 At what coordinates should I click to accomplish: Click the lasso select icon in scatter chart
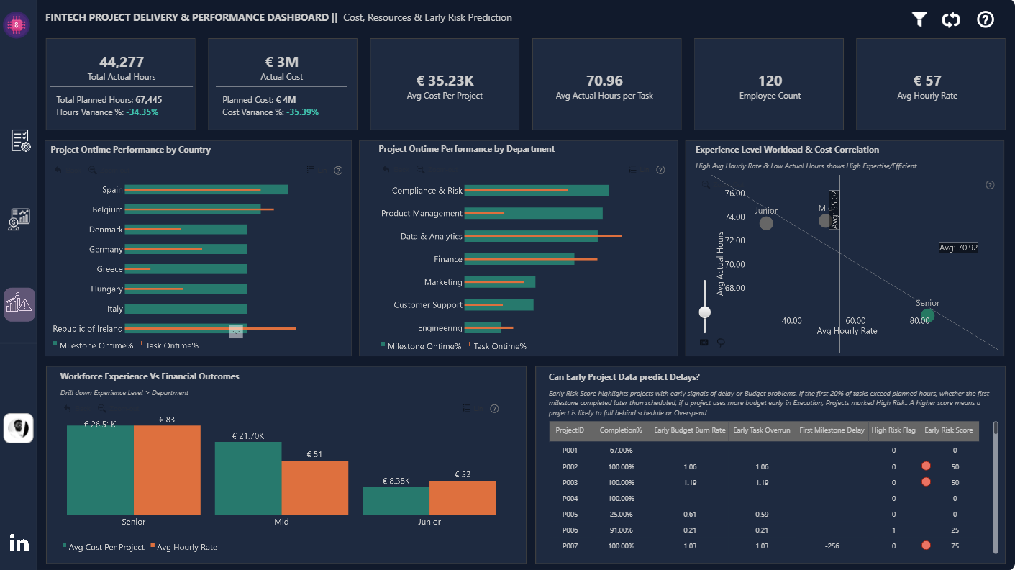click(721, 342)
